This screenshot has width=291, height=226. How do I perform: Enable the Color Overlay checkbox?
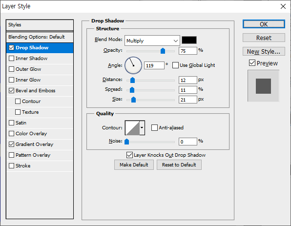click(12, 134)
